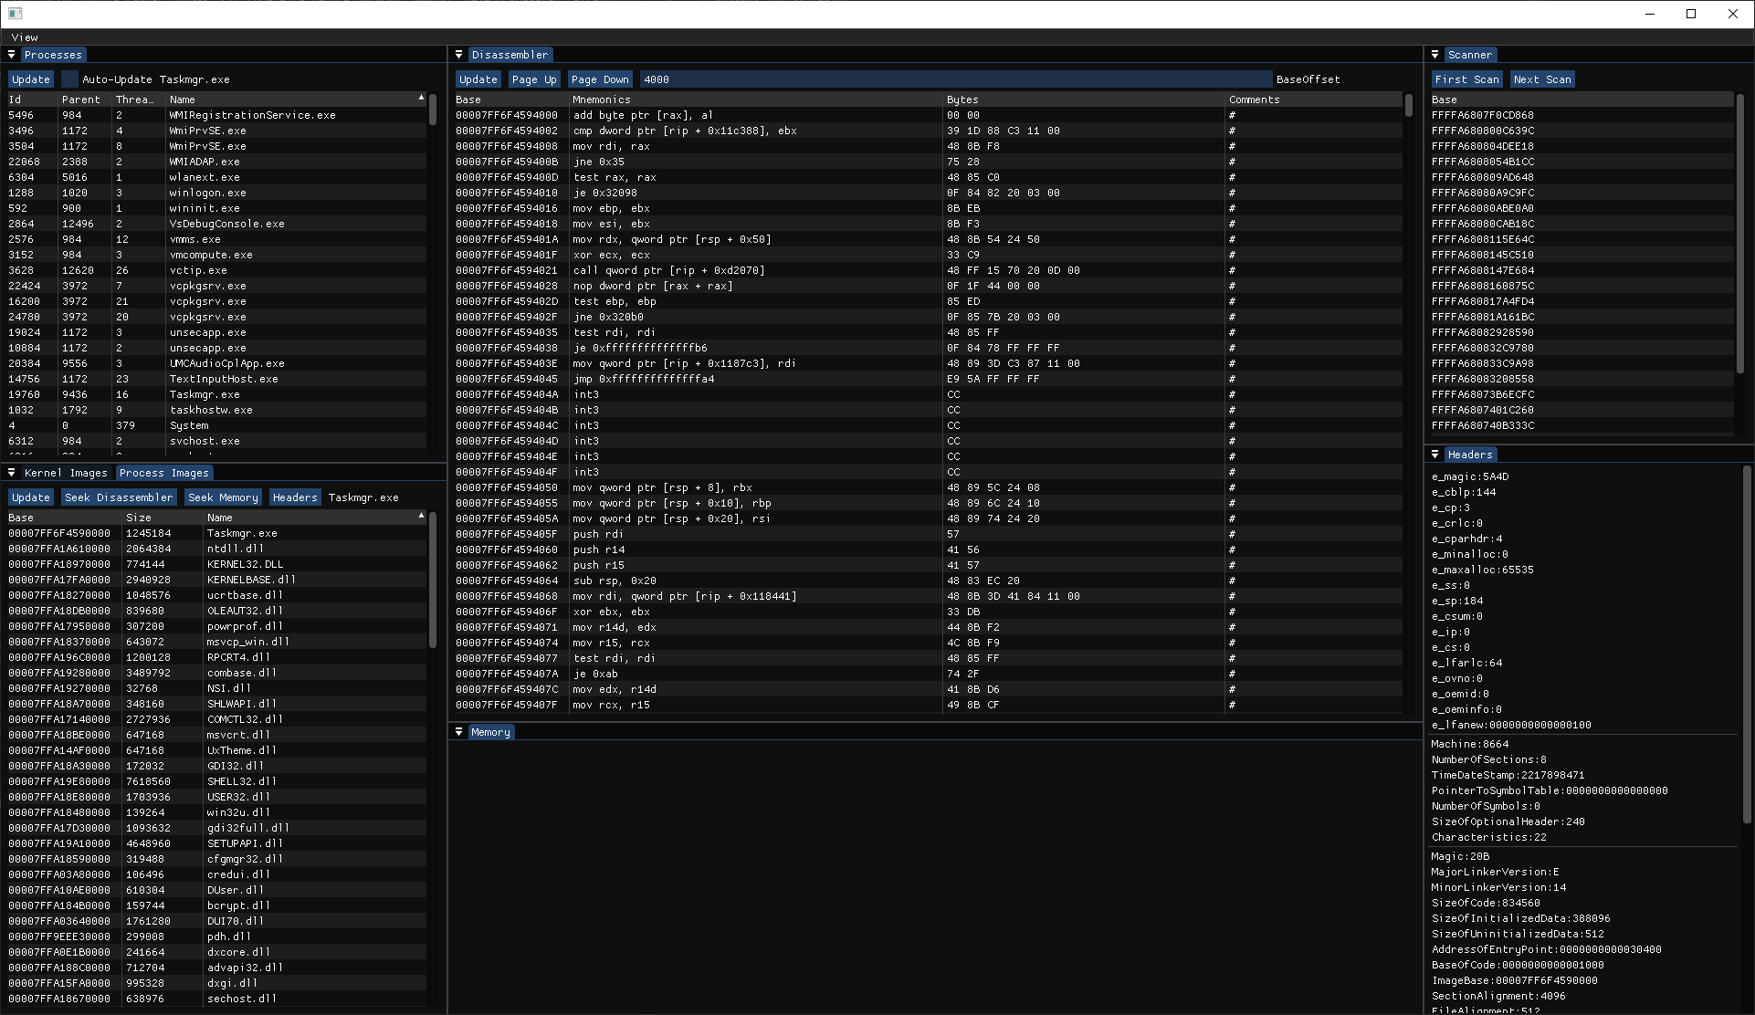Click the Headers panel's dropdown triangle

1435,455
